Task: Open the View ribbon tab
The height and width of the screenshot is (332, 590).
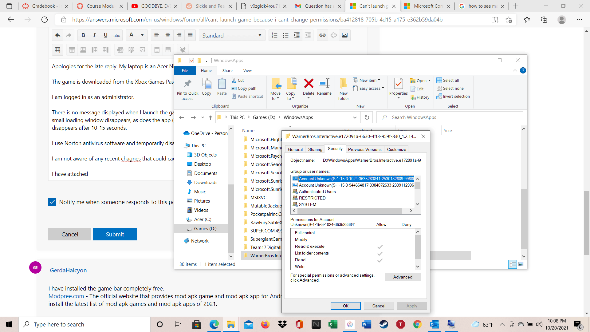Action: pos(247,70)
